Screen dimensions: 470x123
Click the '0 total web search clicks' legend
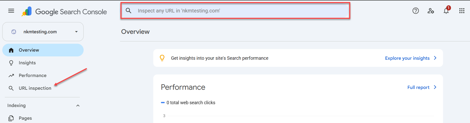click(x=188, y=103)
